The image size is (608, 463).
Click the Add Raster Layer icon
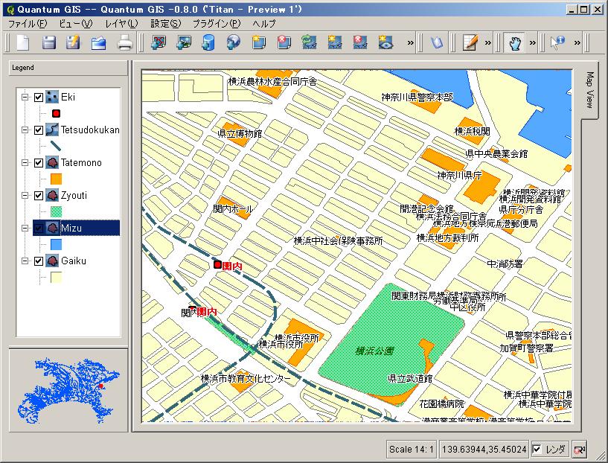183,42
